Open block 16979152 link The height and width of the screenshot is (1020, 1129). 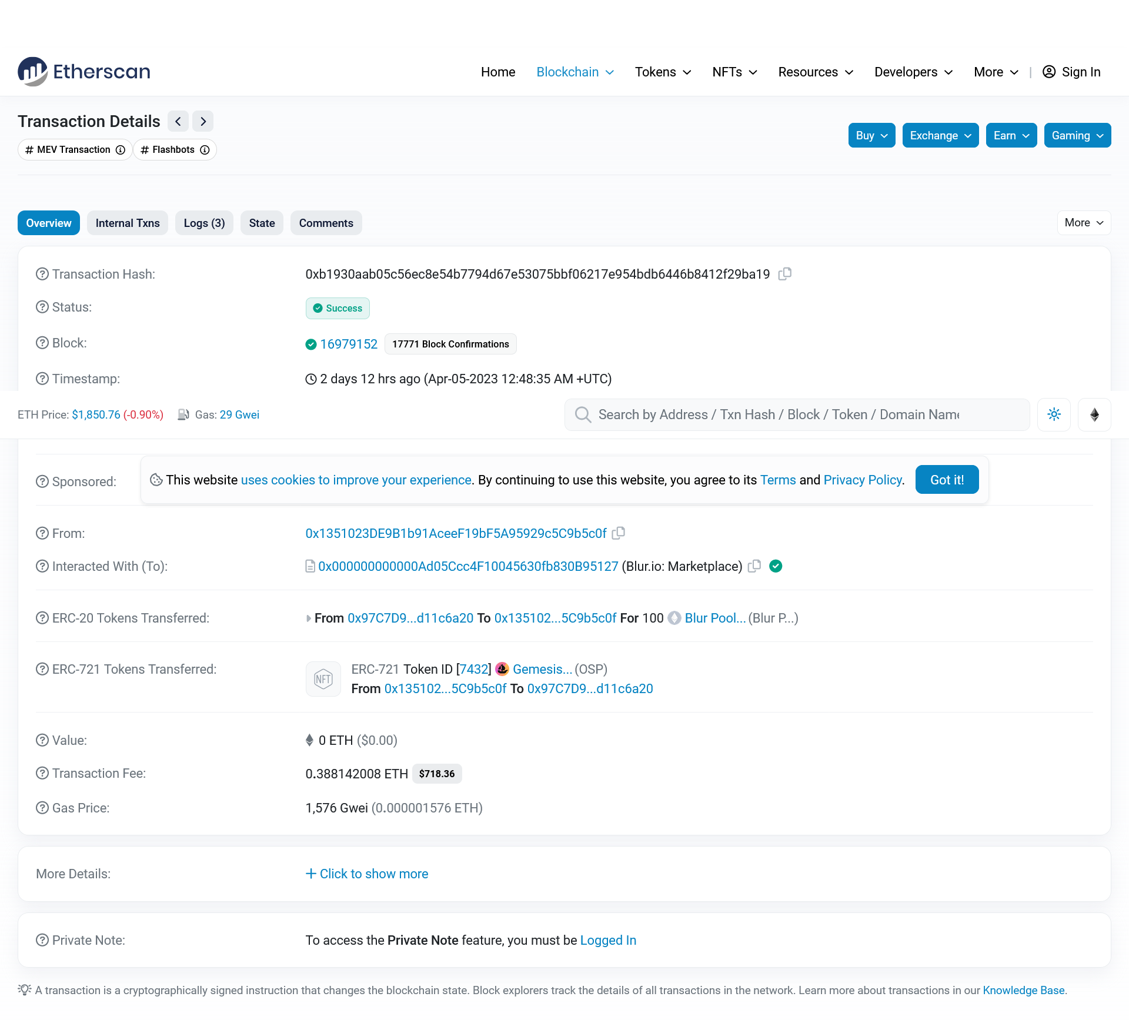pyautogui.click(x=349, y=344)
